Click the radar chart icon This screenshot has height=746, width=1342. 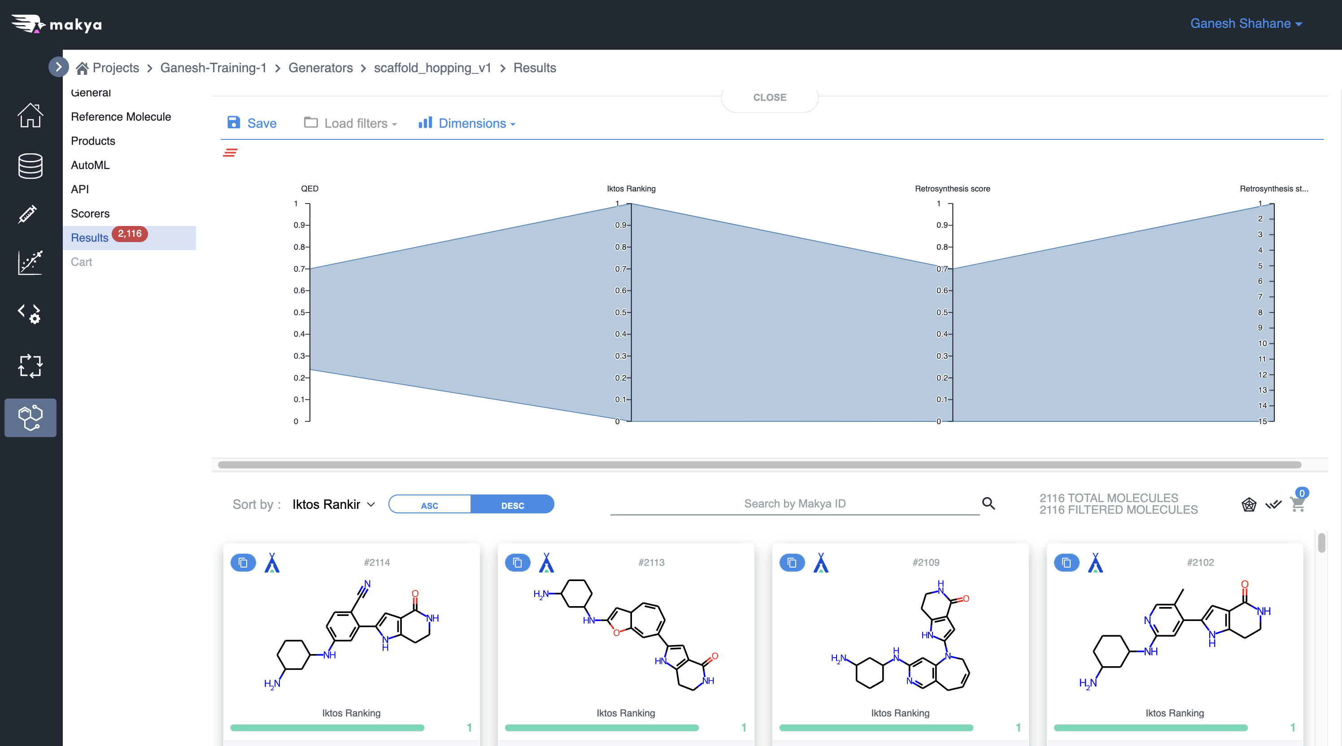tap(1249, 504)
